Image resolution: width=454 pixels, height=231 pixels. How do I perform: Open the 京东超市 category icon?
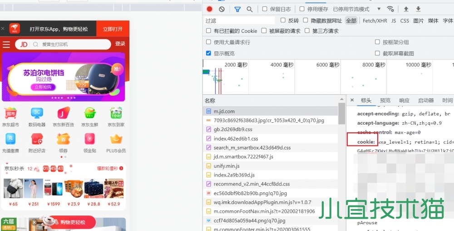(10, 113)
